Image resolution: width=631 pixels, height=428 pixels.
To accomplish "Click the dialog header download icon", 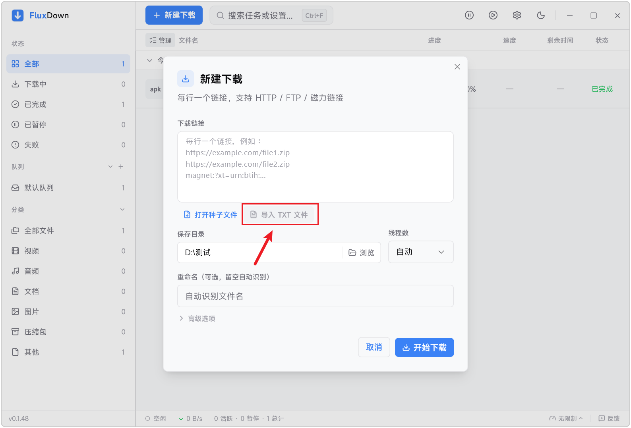I will coord(186,79).
